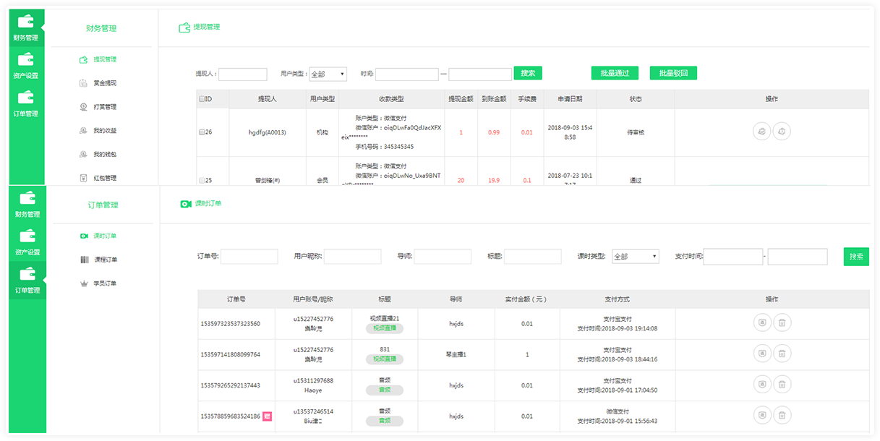View details icon for order 153578859683524186
Viewport: 880px width, 441px height.
click(761, 415)
